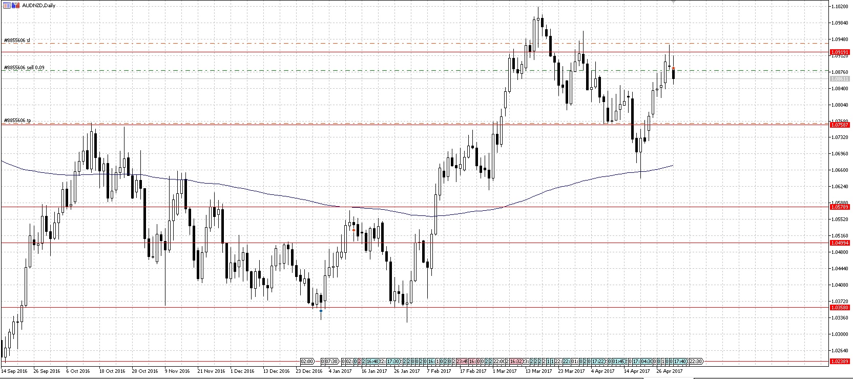Click the 14 Sep 2016 date label
The width and height of the screenshot is (853, 379).
click(14, 371)
